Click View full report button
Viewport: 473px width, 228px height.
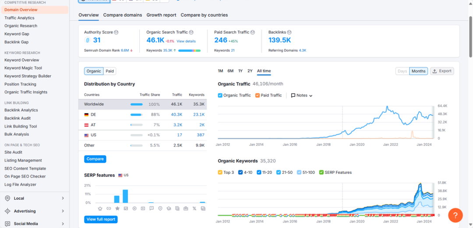point(101,220)
